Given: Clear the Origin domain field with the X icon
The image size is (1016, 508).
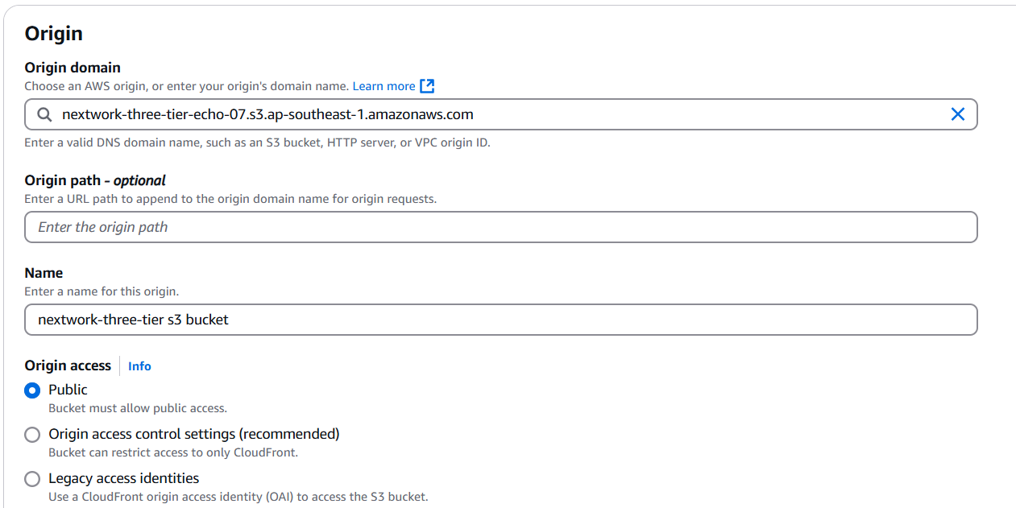Looking at the screenshot, I should click(x=957, y=114).
